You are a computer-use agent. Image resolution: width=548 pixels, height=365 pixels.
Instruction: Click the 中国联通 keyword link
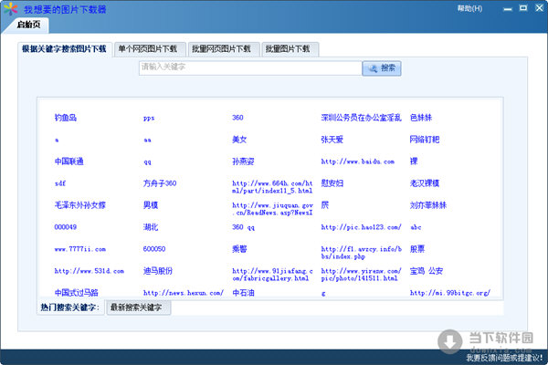pyautogui.click(x=68, y=162)
